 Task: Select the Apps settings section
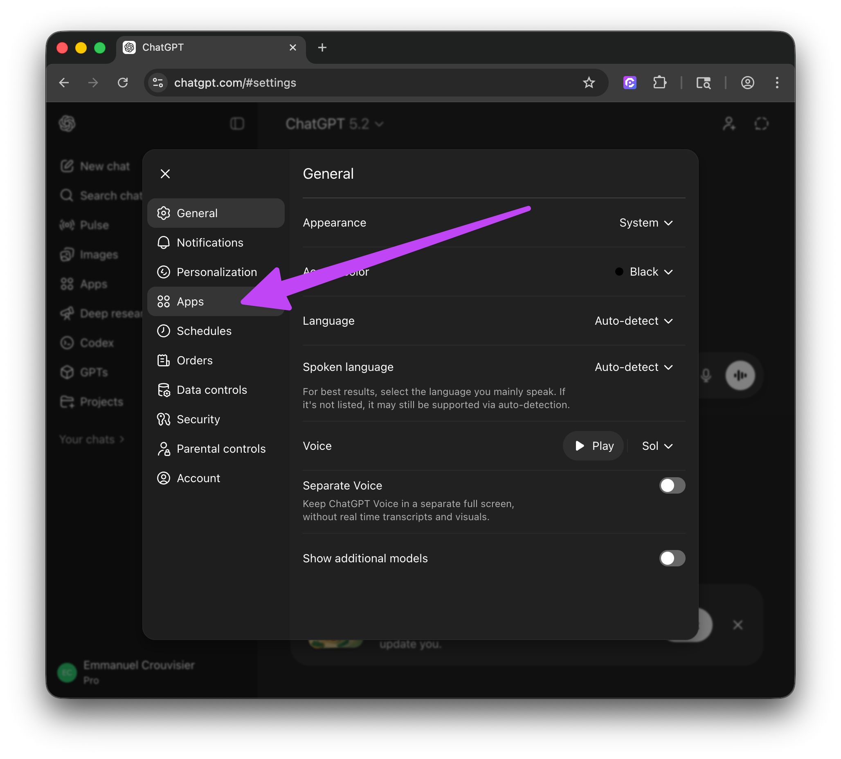tap(190, 301)
